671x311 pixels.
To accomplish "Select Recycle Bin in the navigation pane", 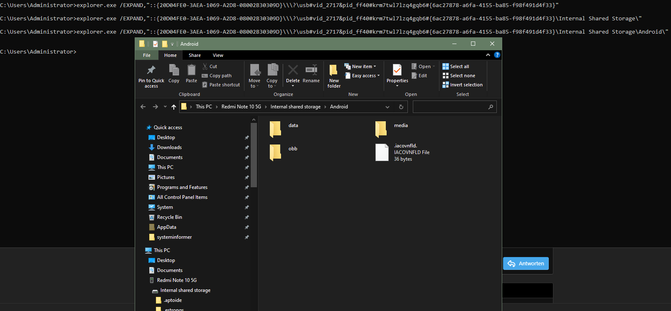I will [170, 217].
